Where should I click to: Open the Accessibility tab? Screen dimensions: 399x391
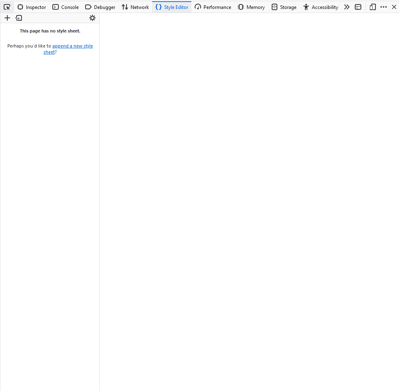pyautogui.click(x=321, y=7)
